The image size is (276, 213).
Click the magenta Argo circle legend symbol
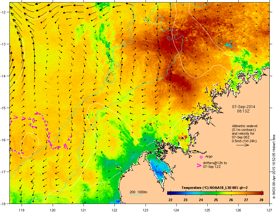[201, 157]
